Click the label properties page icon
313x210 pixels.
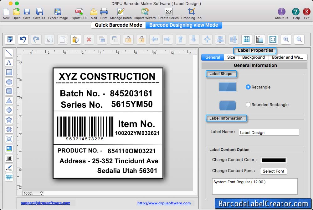point(10,39)
